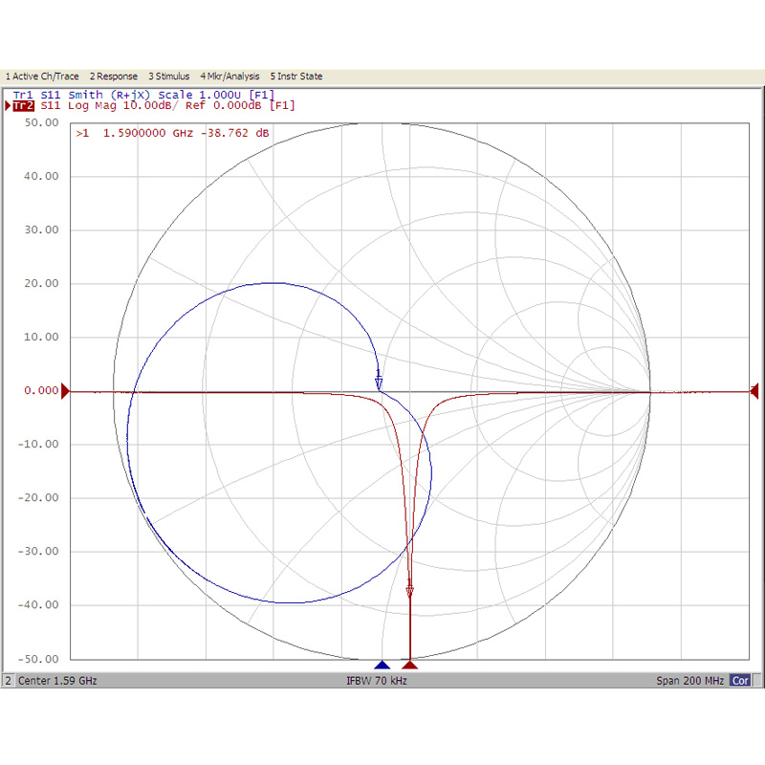Open the Stimulus menu
The image size is (765, 765).
(x=169, y=76)
